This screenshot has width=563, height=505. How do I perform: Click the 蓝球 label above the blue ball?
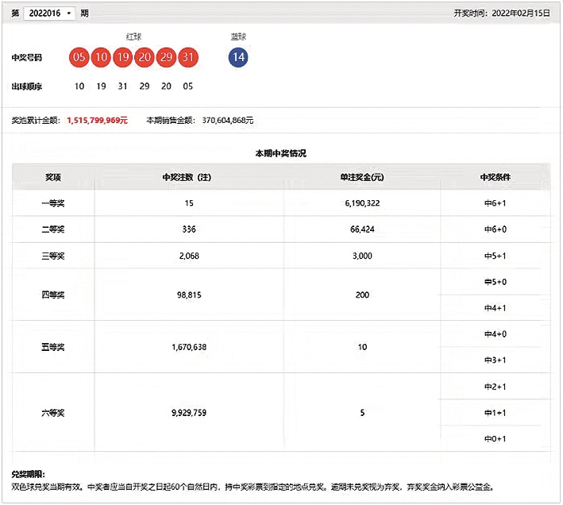pyautogui.click(x=237, y=37)
